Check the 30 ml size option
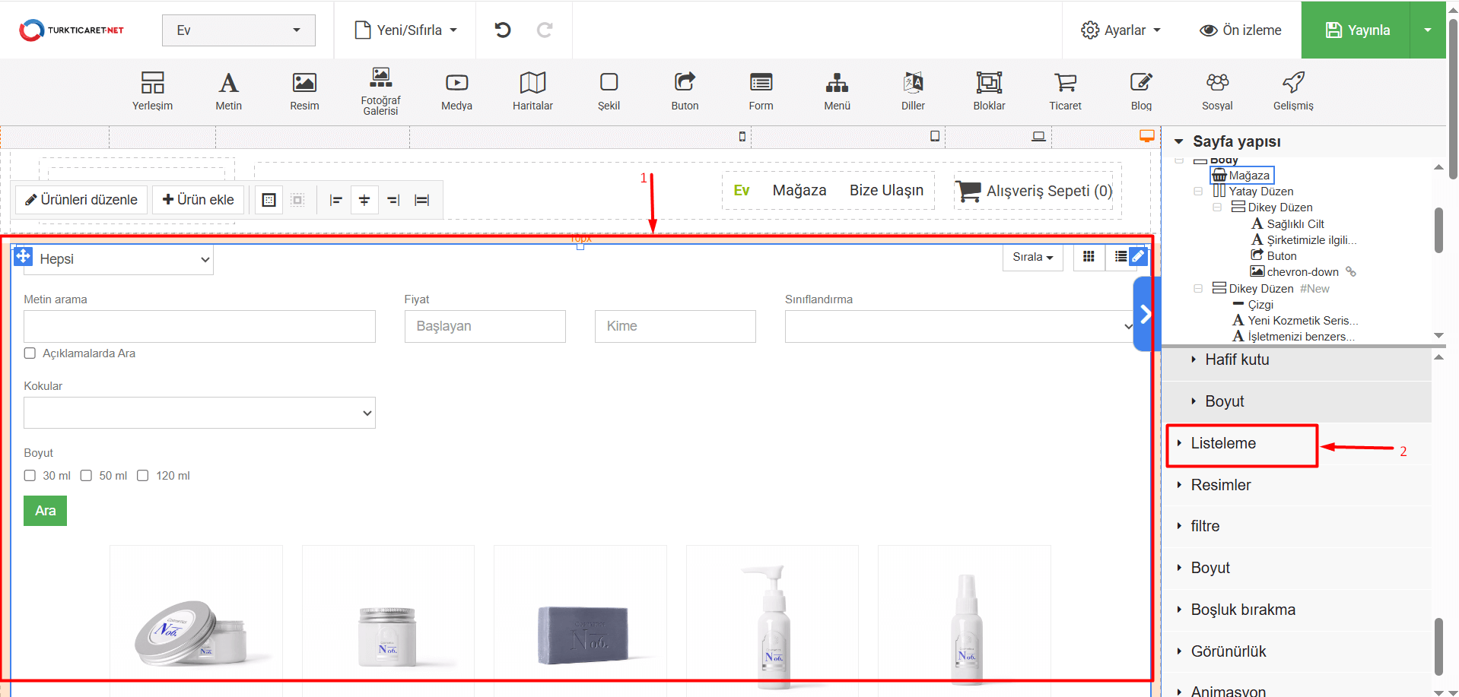The height and width of the screenshot is (697, 1459). tap(30, 476)
